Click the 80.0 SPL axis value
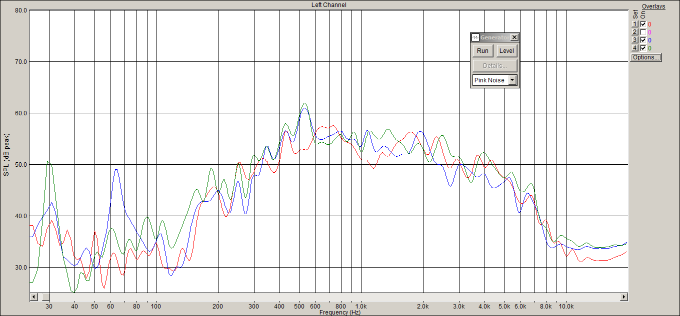Screen dimensions: 680x316 [x=20, y=10]
